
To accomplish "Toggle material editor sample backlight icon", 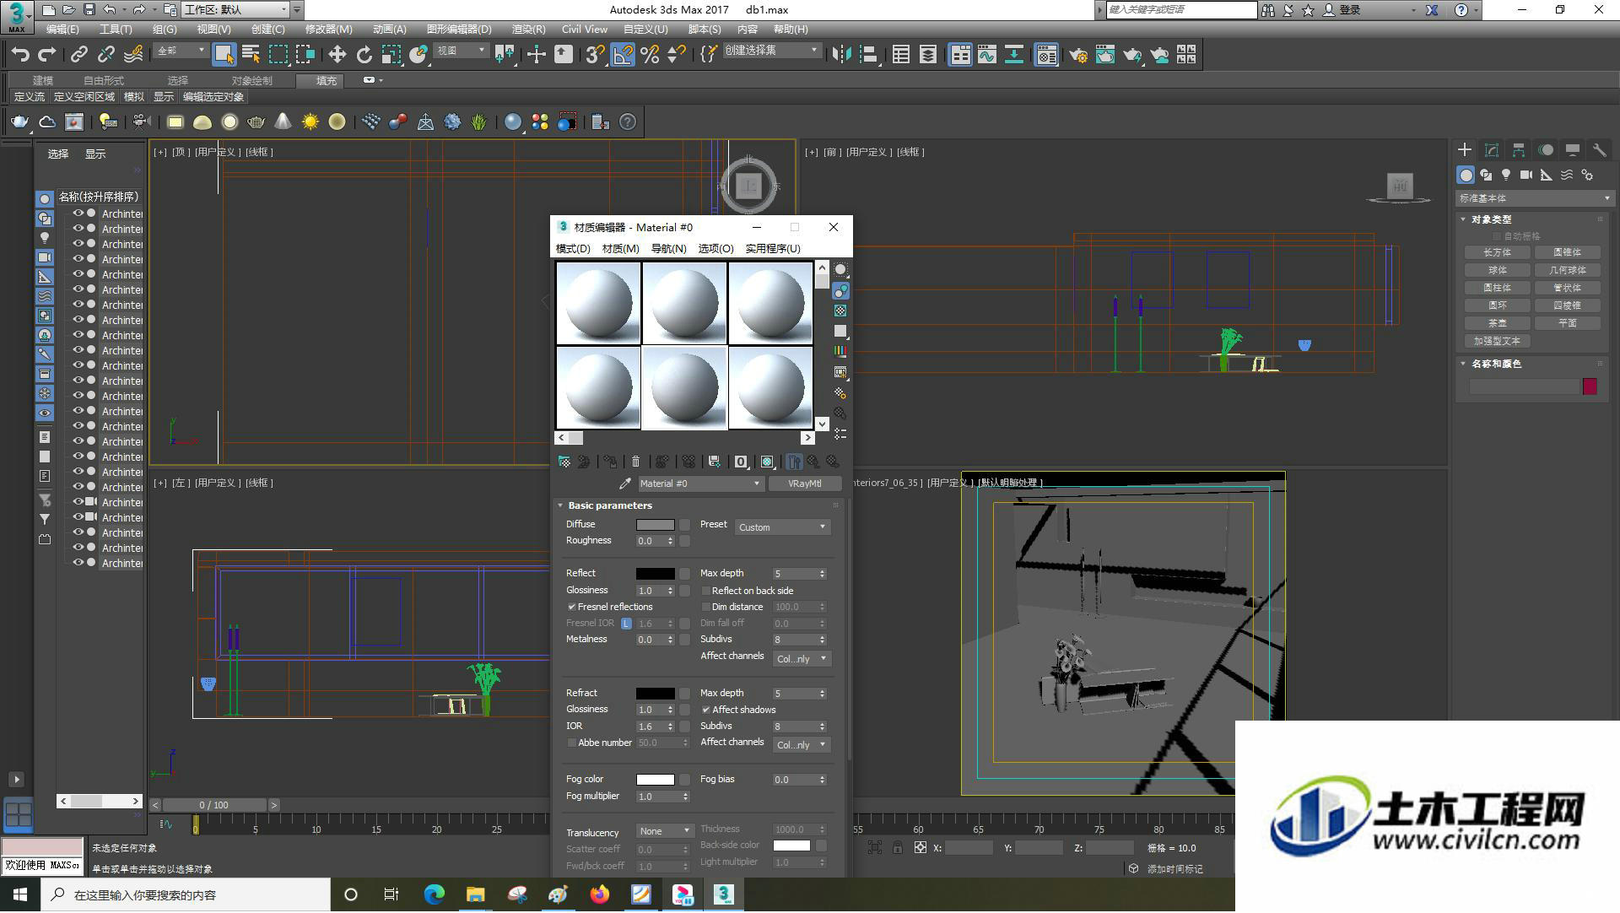I will pyautogui.click(x=840, y=291).
